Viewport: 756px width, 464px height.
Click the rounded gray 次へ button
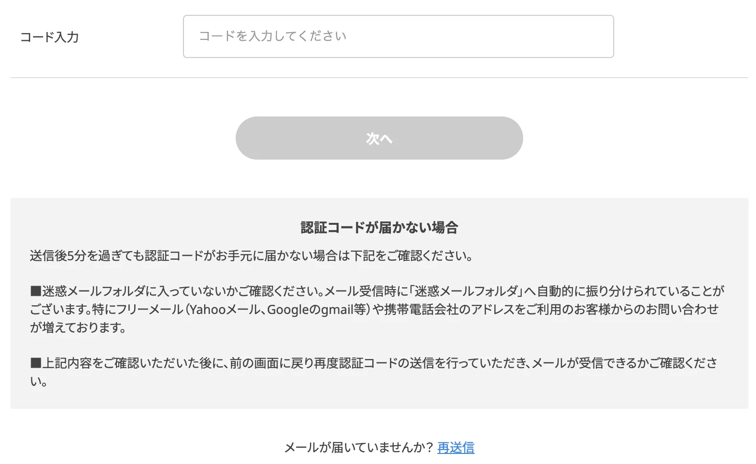(x=378, y=138)
